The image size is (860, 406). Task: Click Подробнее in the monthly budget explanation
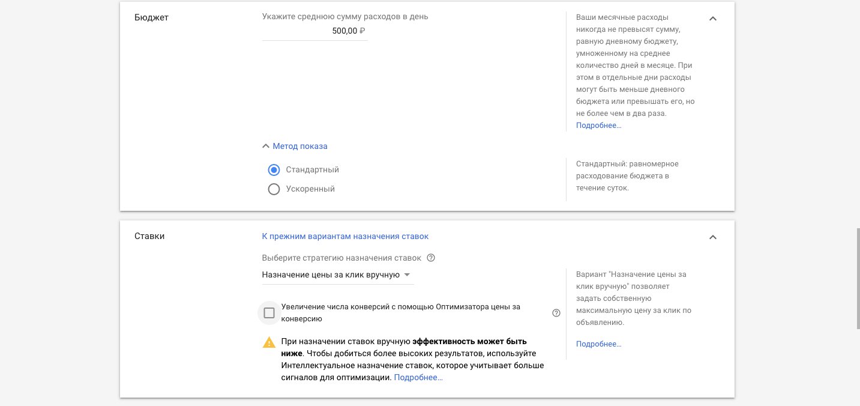coord(598,125)
